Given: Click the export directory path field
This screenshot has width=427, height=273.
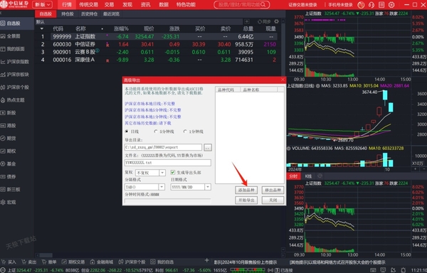Looking at the screenshot, I should (x=163, y=147).
